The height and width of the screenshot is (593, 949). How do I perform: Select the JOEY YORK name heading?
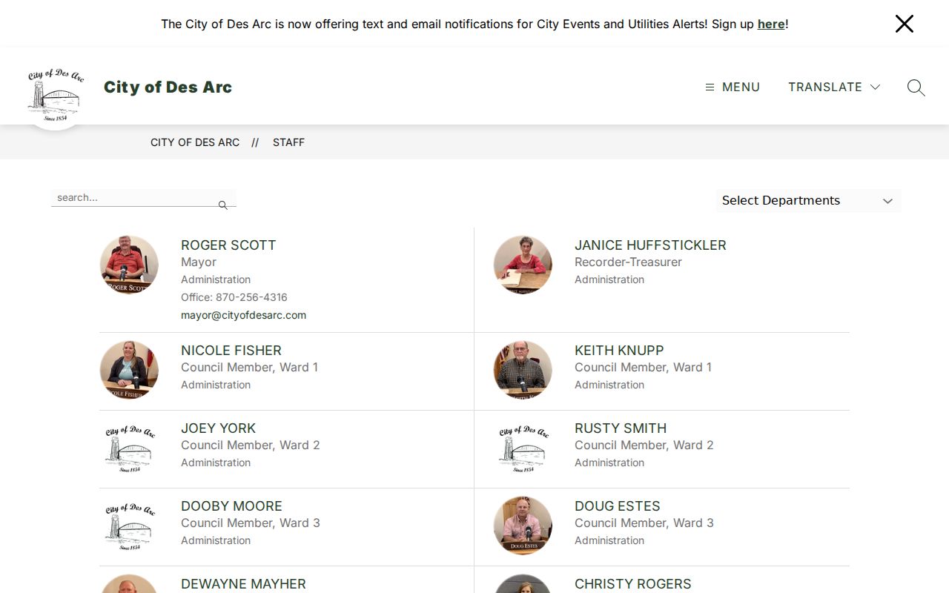point(218,428)
